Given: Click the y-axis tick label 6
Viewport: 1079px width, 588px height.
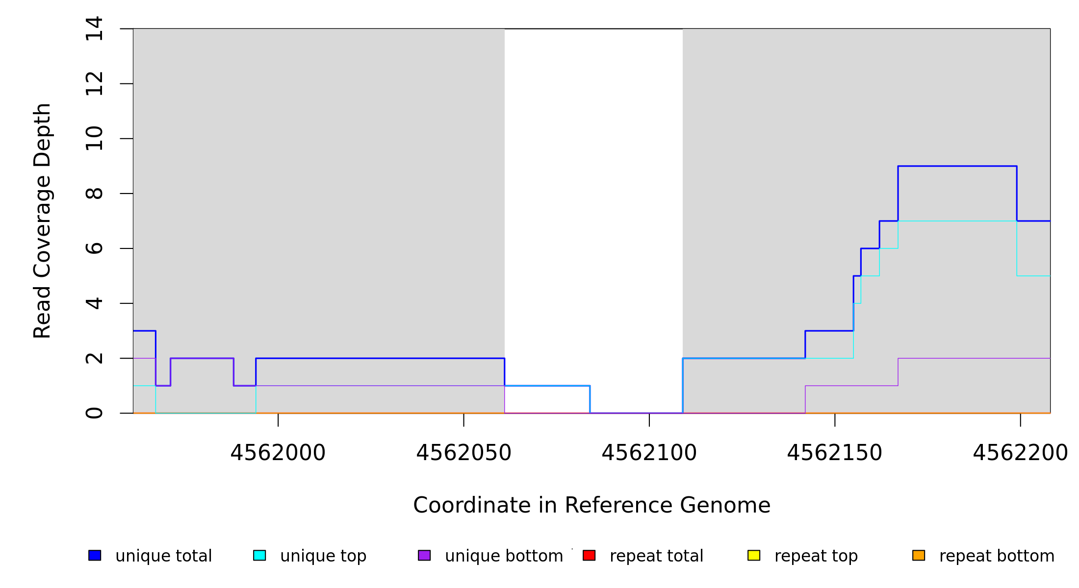Looking at the screenshot, I should pyautogui.click(x=94, y=248).
